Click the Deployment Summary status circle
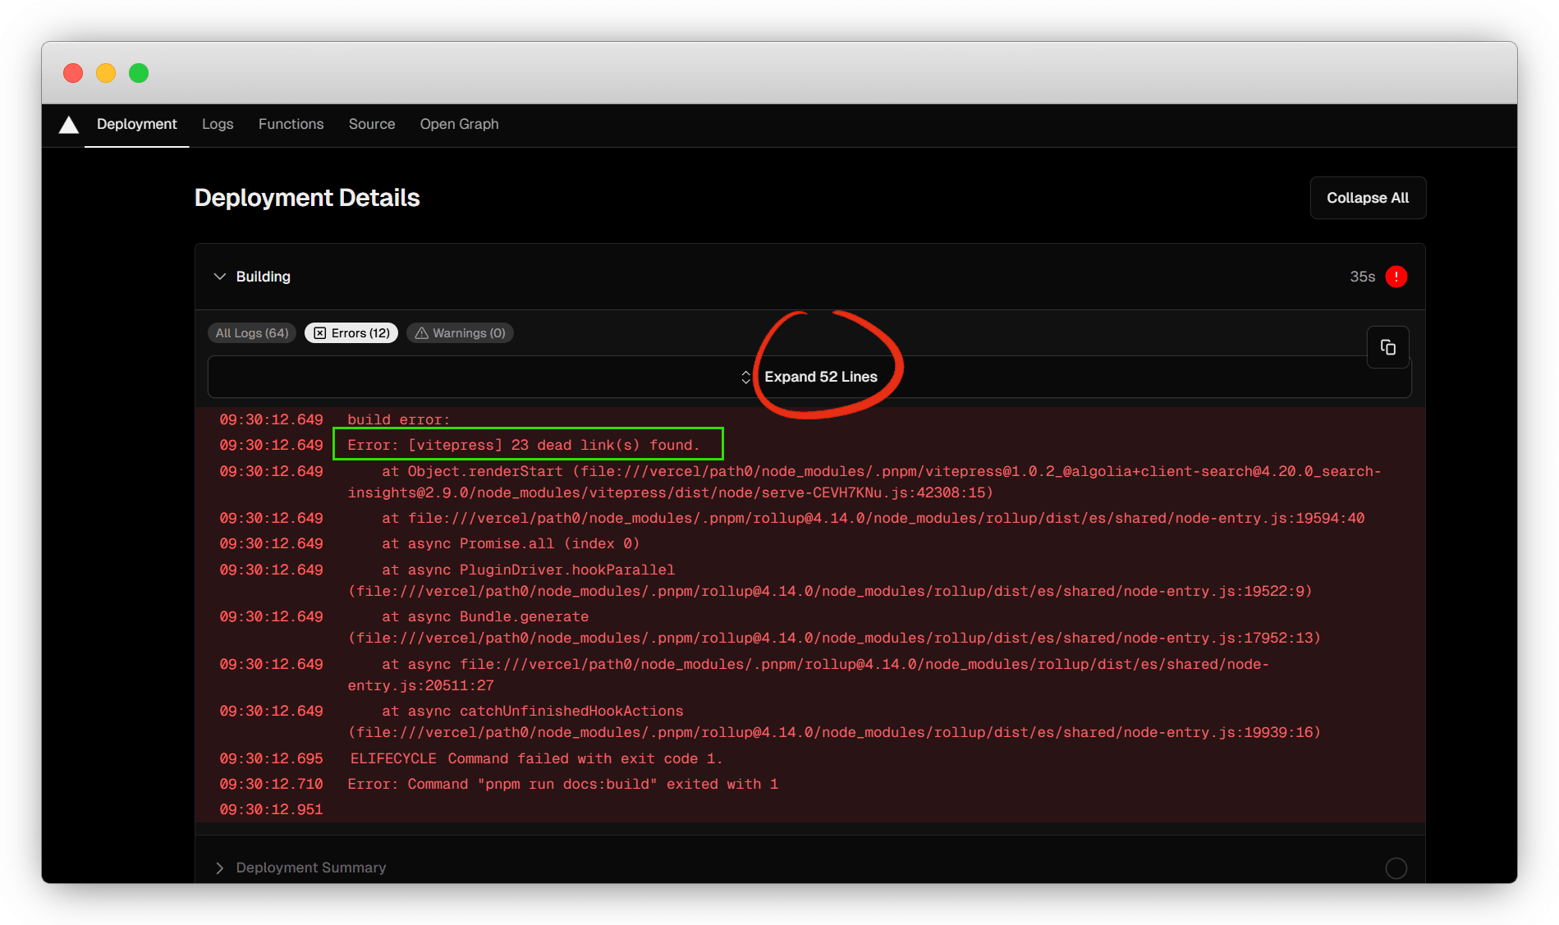The height and width of the screenshot is (925, 1559). (1396, 868)
